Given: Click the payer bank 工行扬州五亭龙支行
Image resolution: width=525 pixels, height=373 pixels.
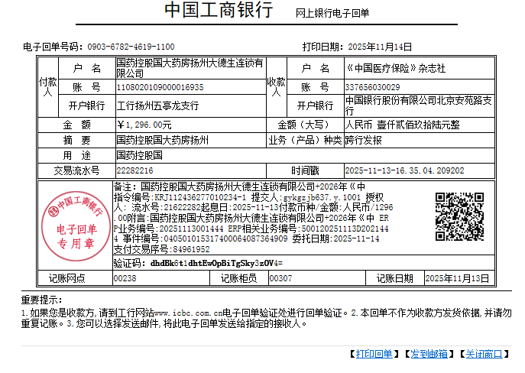Looking at the screenshot, I should point(157,105).
